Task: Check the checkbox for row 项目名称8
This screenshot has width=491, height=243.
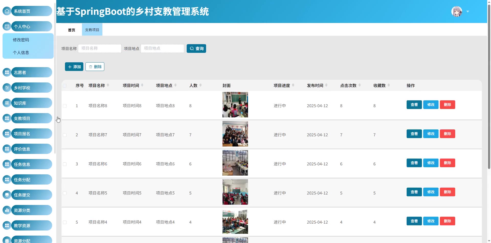Action: point(65,106)
